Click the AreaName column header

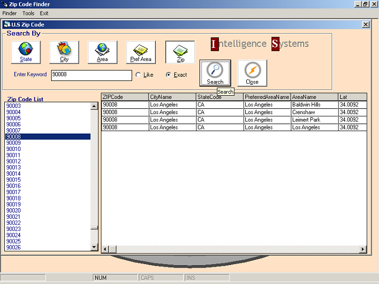click(x=314, y=97)
